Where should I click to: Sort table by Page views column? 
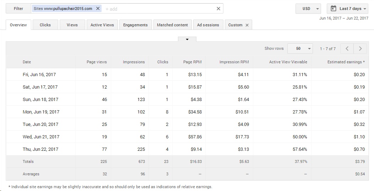[x=97, y=62]
